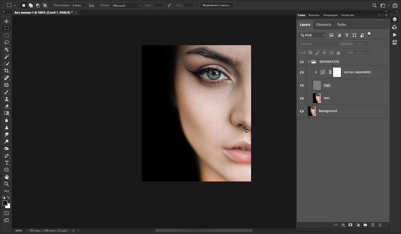Screen dimensions: 401x234
Task: Switch to the Channels tab
Action: 324,24
